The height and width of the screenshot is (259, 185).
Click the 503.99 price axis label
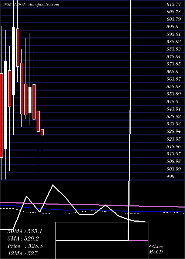(174, 169)
